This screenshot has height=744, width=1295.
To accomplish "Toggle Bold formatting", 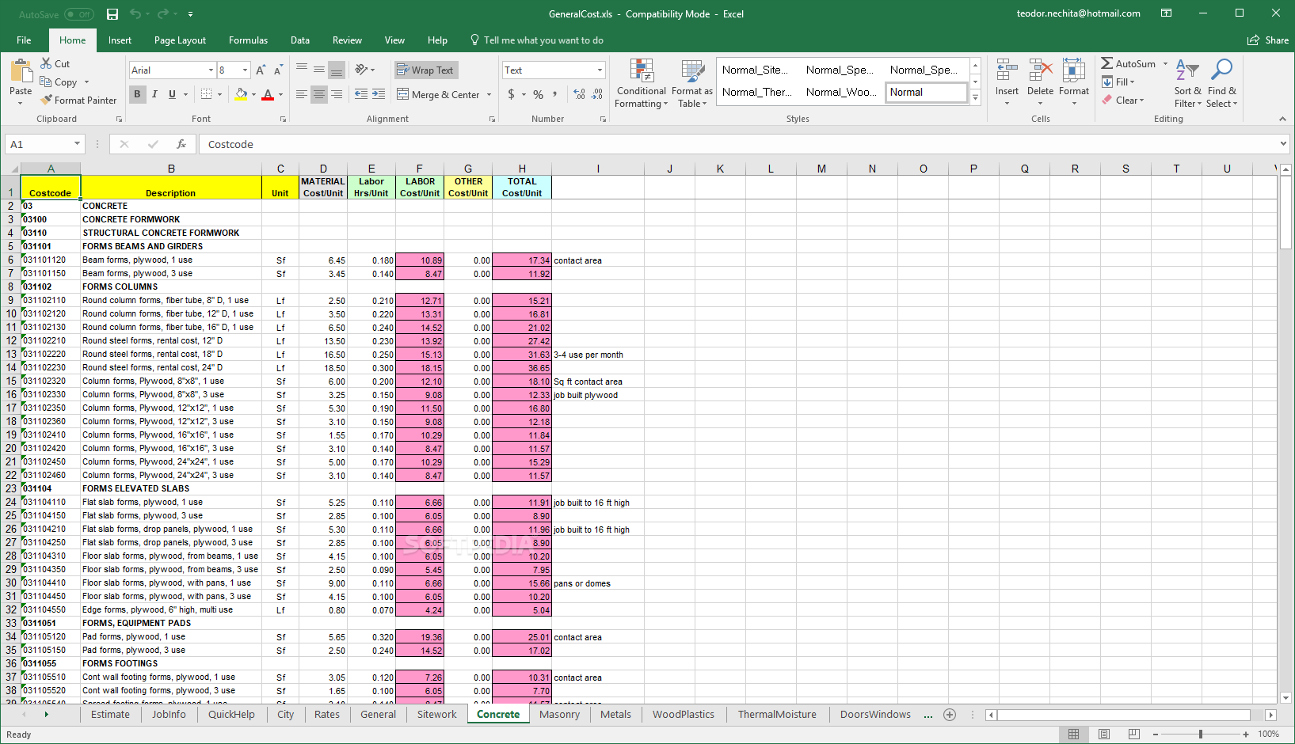I will tap(137, 94).
